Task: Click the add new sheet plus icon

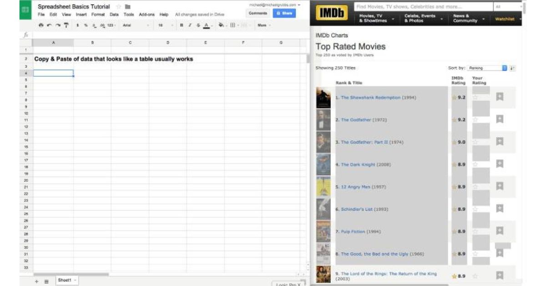Action: point(37,281)
